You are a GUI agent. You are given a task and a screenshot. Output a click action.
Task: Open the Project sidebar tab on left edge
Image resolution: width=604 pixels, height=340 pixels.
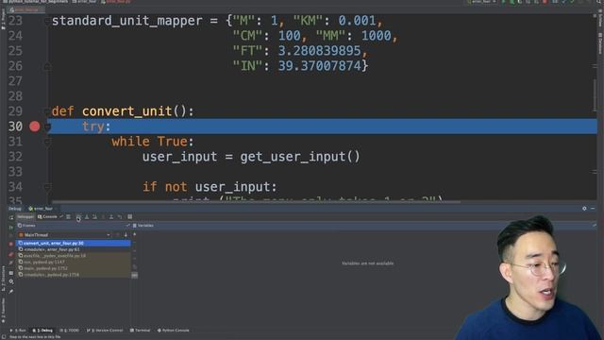[x=3, y=19]
